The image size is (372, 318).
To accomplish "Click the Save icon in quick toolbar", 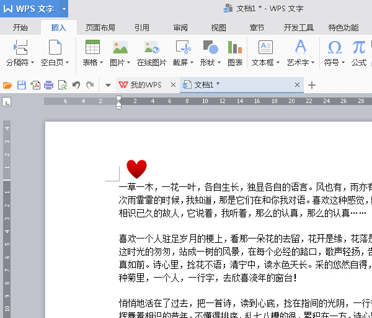I will point(22,85).
